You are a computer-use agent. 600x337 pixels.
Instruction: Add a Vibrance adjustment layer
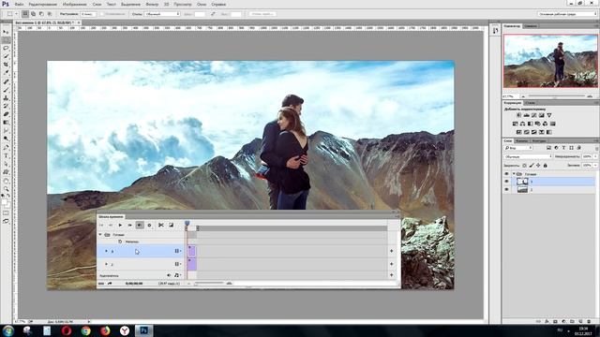click(x=548, y=115)
